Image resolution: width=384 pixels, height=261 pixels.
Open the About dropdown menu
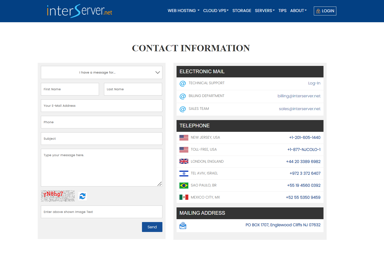[x=298, y=11]
